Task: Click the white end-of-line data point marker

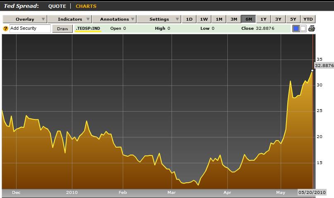Action: pos(312,70)
